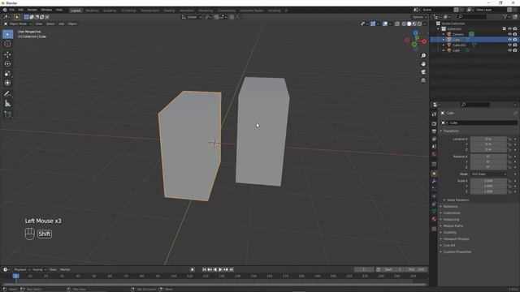Disable Light in renders camera icon
The height and width of the screenshot is (292, 520).
point(515,50)
